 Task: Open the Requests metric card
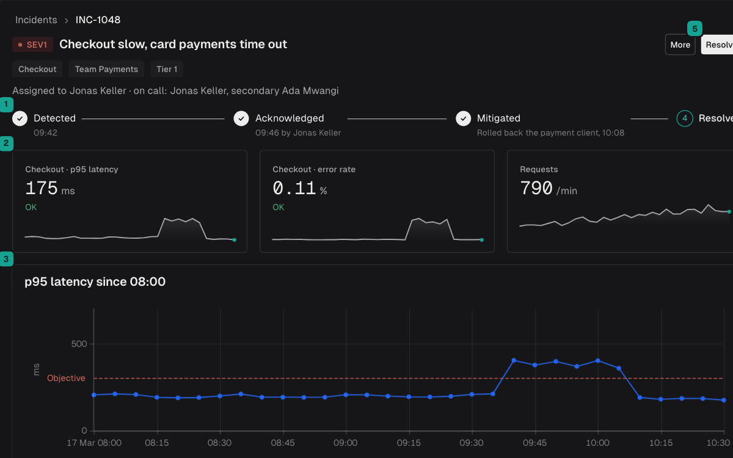[x=620, y=202]
